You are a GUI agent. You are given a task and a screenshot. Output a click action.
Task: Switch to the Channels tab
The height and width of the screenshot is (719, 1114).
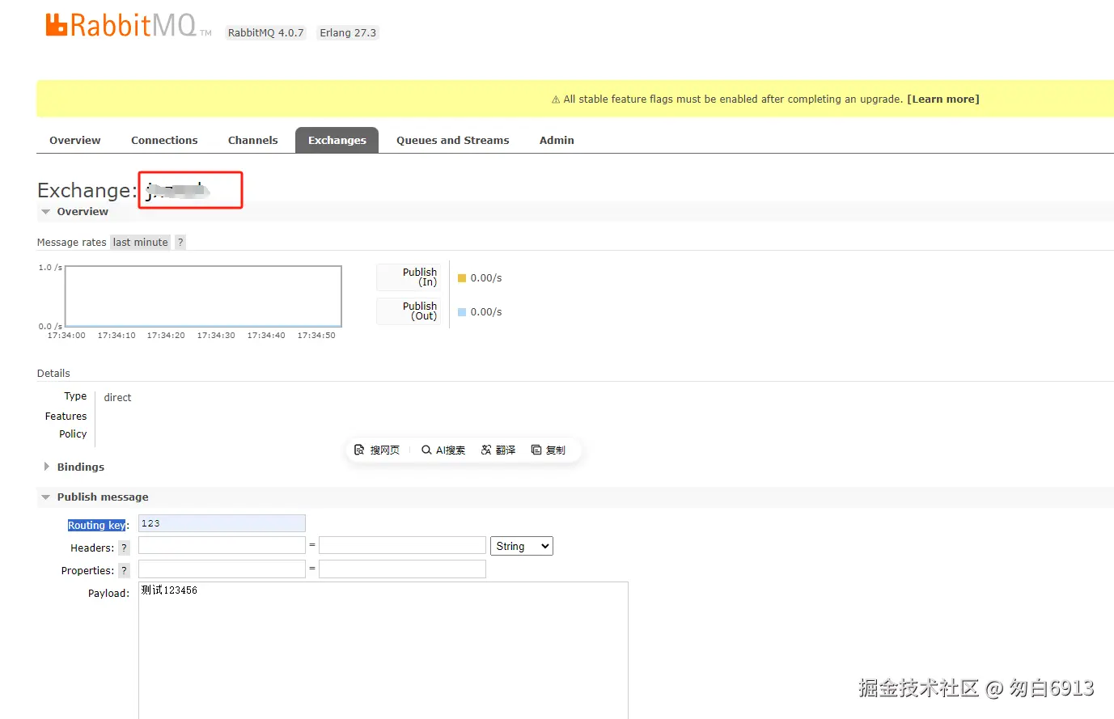252,140
